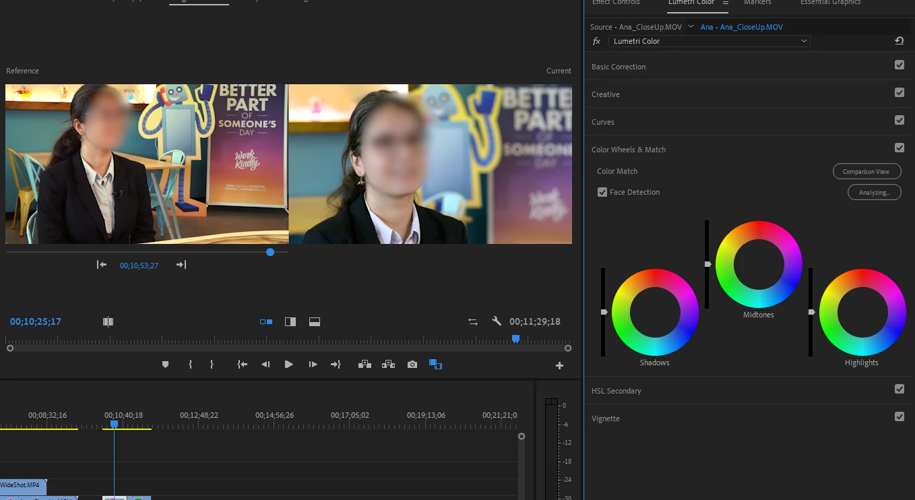Click the Midtones color wheel
Image resolution: width=915 pixels, height=500 pixels.
pos(759,264)
